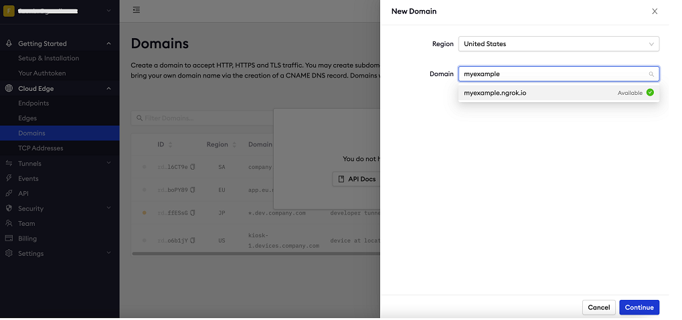Click the Getting Started rocket icon
Screen dimensions: 682x320
(9, 43)
